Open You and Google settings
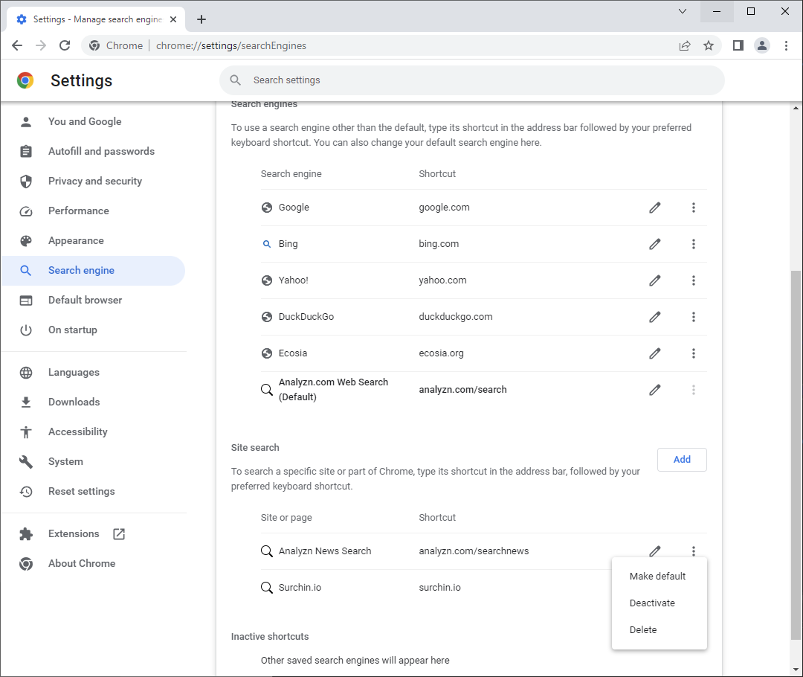Viewport: 803px width, 677px height. click(x=93, y=121)
